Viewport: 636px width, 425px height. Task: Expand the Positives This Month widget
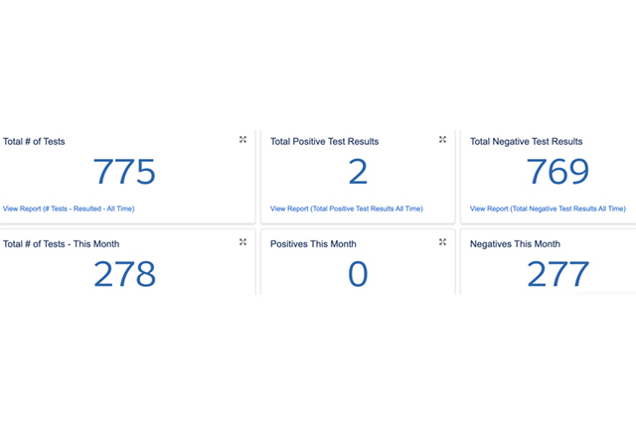(442, 241)
